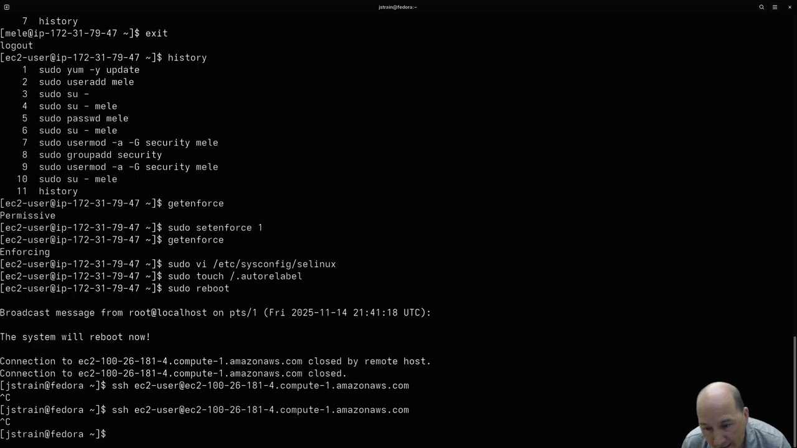The height and width of the screenshot is (448, 797).
Task: Click history entry 9 usermod command
Action: point(128,167)
